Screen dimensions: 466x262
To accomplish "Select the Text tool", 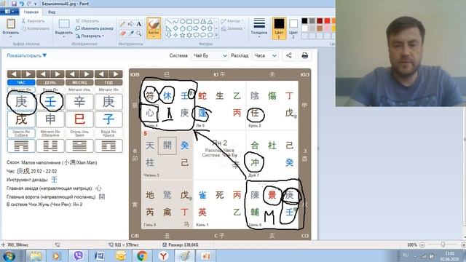I will (139, 24).
